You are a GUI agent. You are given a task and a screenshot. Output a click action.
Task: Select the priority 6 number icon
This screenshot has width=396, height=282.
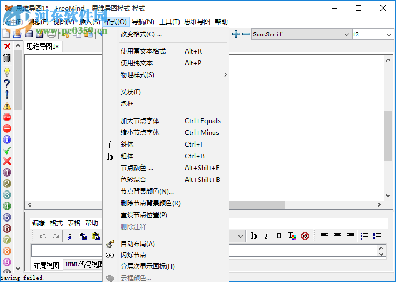(x=7, y=228)
